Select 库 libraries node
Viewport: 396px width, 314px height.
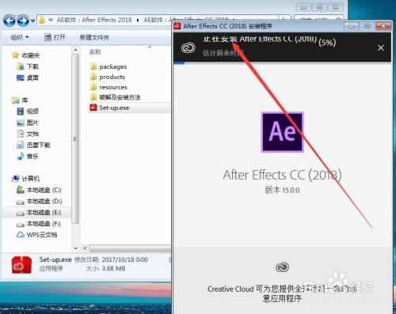(20, 100)
